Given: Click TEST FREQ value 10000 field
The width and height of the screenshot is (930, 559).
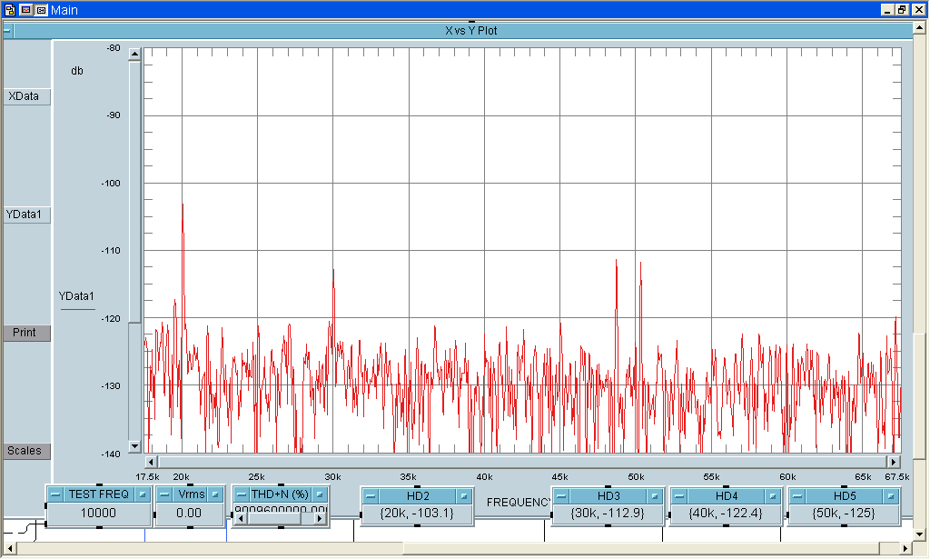Looking at the screenshot, I should point(98,514).
